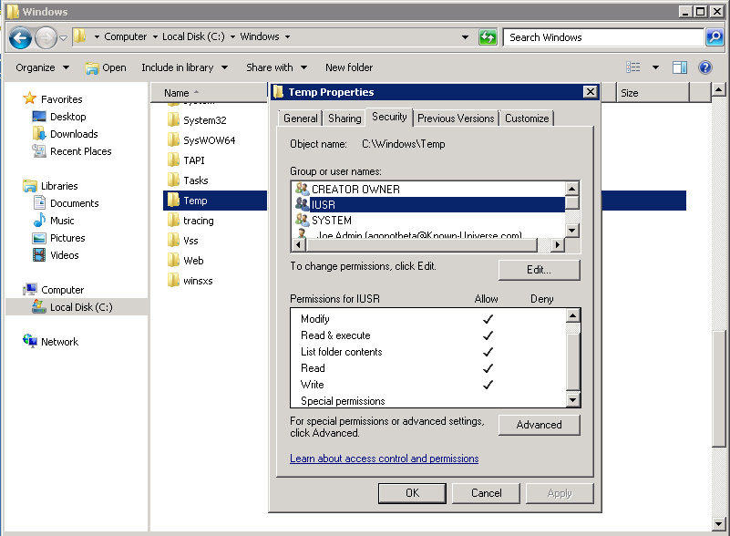730x536 pixels.
Task: Click the Libraries icon
Action: click(x=30, y=186)
